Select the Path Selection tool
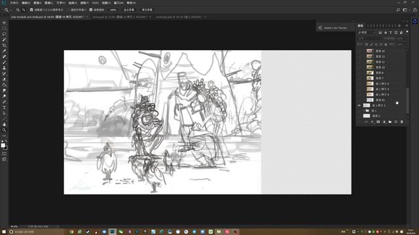This screenshot has width=419, height=235. (x=4, y=113)
